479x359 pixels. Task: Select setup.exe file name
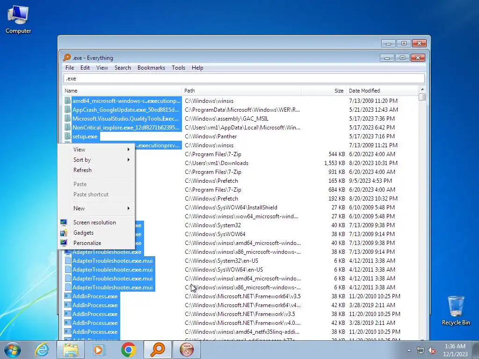click(85, 136)
